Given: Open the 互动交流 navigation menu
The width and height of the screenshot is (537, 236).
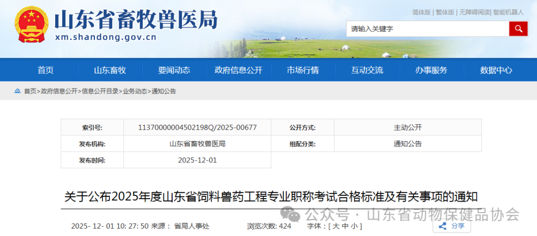Looking at the screenshot, I should pyautogui.click(x=367, y=71).
